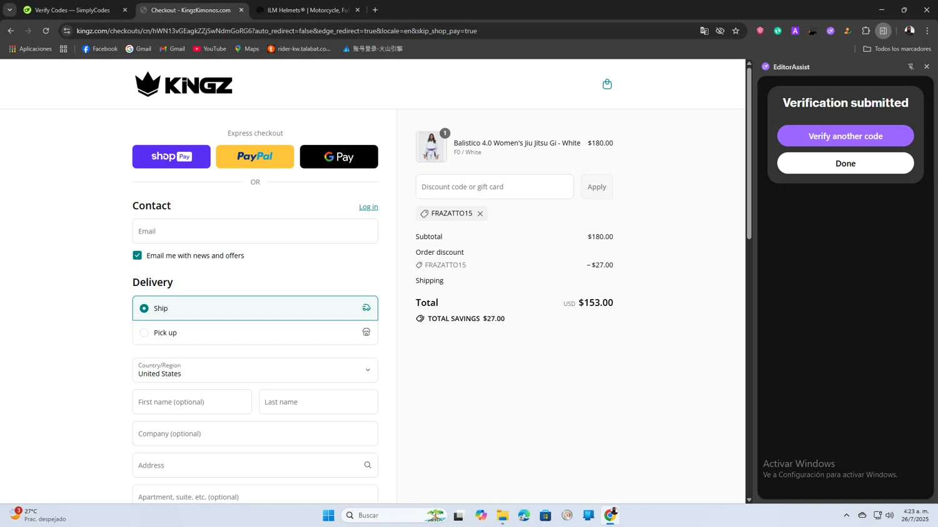Click the Windows taskbar search box

(x=394, y=515)
